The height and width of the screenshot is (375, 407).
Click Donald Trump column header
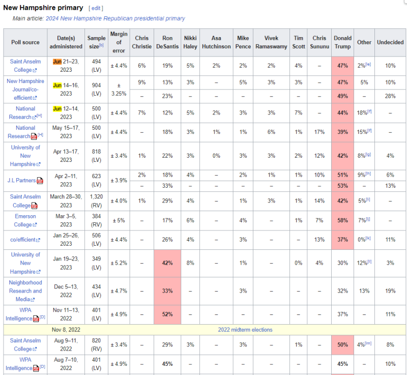point(342,42)
